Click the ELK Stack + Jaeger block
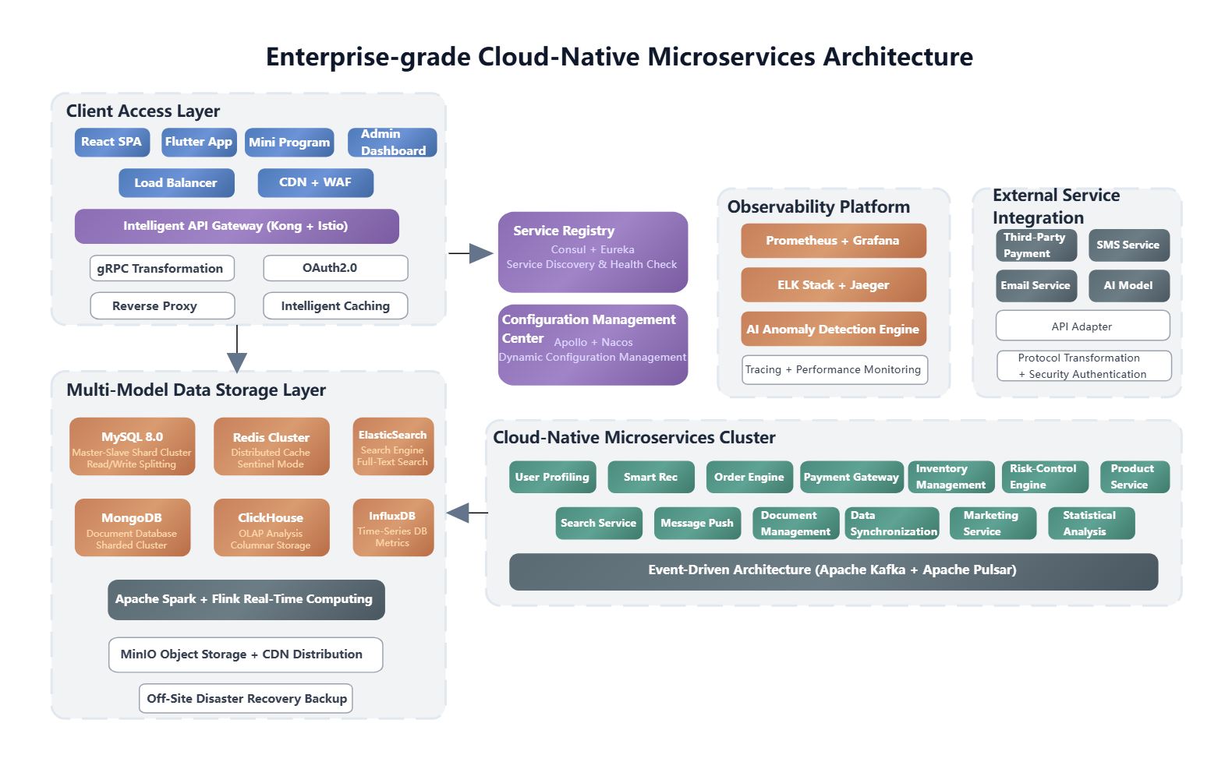The width and height of the screenshot is (1232, 769). pos(834,285)
